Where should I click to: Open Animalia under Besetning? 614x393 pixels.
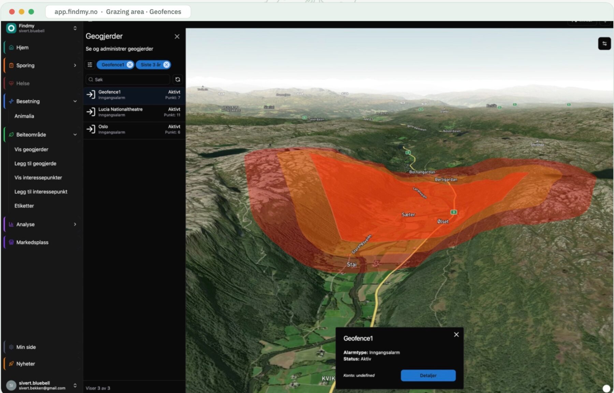coord(24,116)
